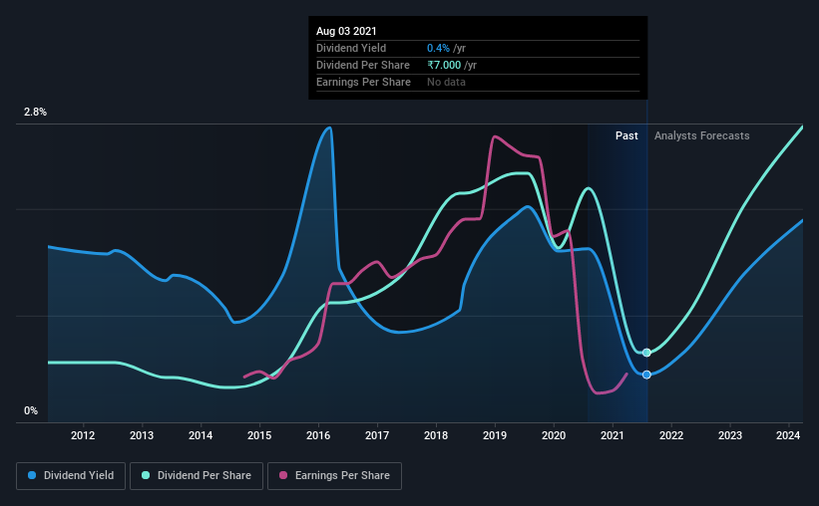
Task: Click the 2020 x-axis label
Action: click(x=554, y=435)
